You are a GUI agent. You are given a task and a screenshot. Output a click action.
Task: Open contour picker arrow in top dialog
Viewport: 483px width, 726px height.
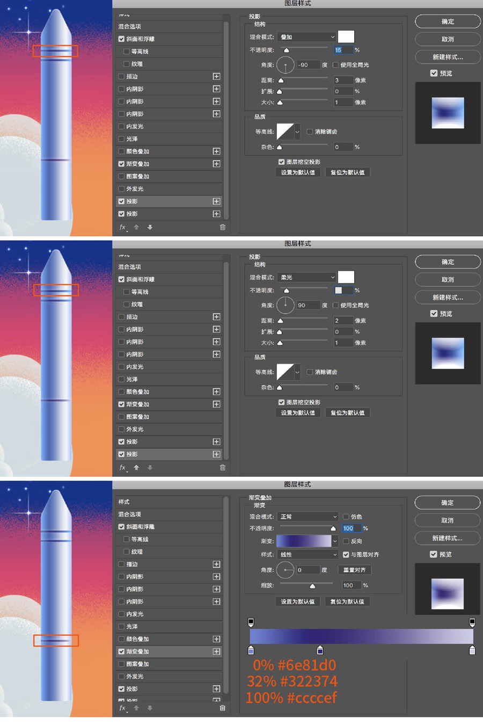pyautogui.click(x=297, y=132)
